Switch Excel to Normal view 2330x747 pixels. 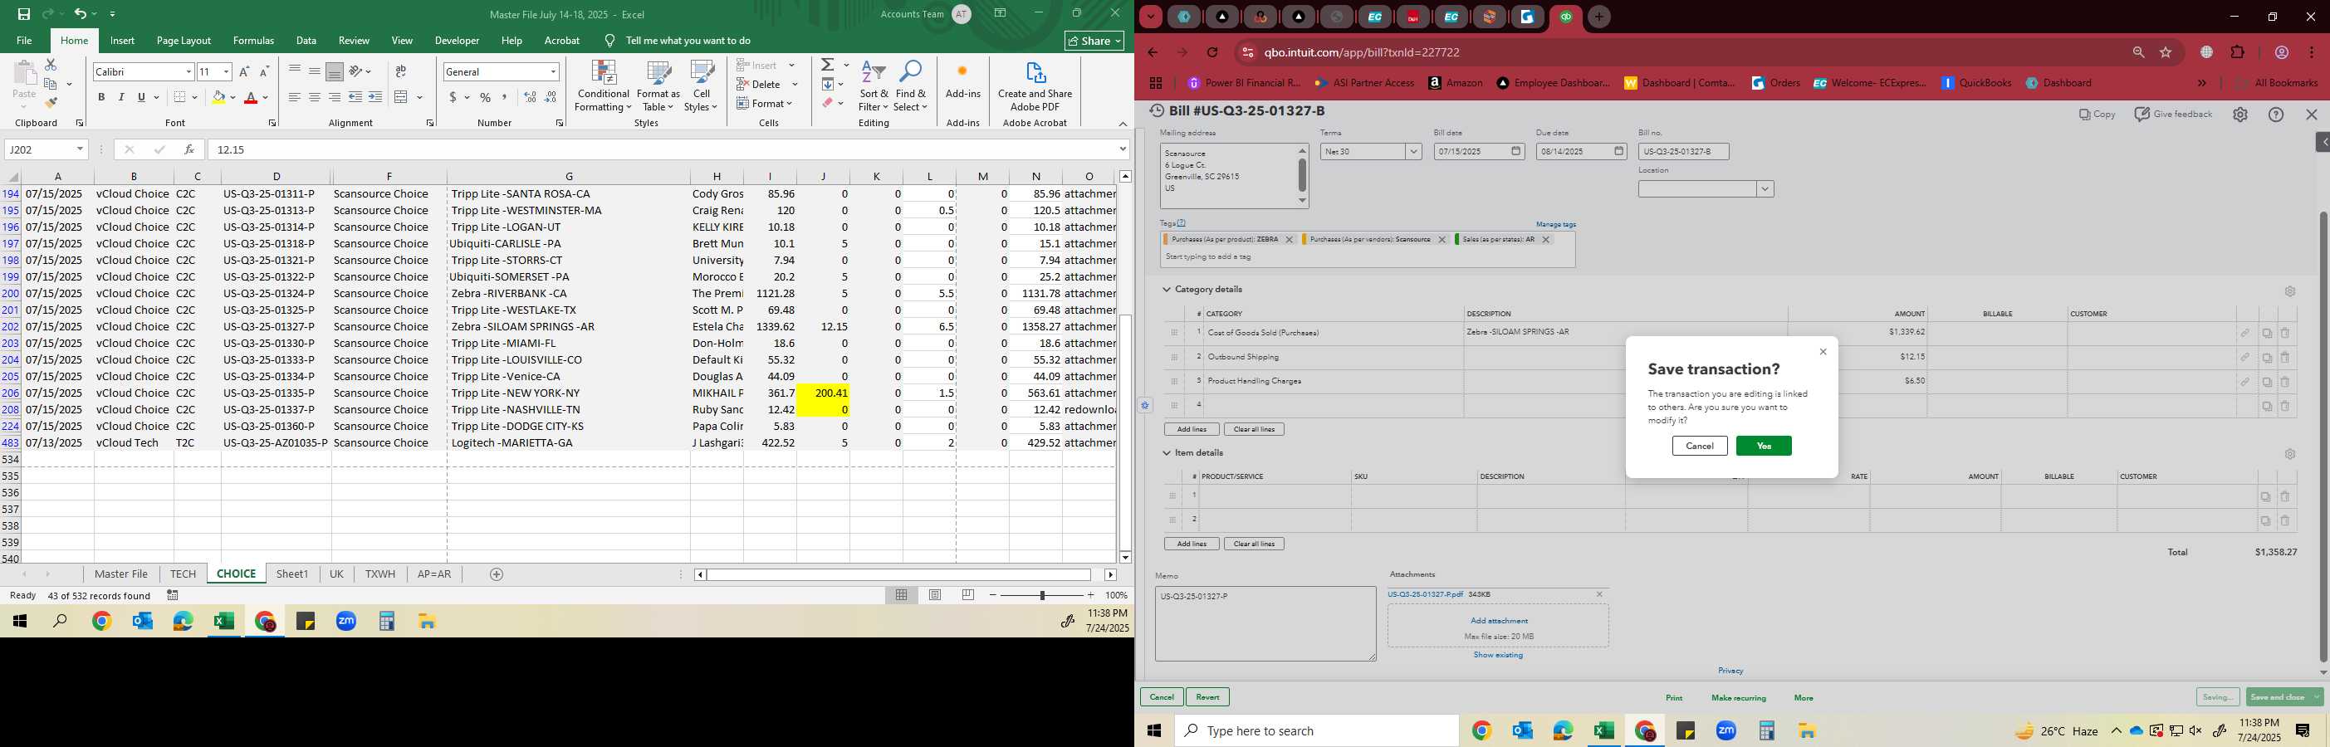[x=901, y=595]
